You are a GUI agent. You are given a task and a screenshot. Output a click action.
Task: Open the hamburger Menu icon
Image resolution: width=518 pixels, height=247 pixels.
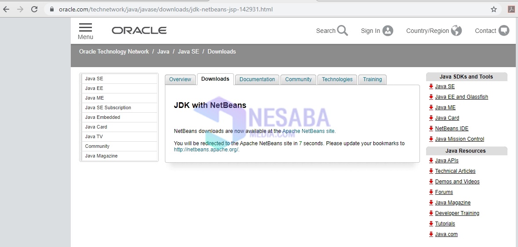pyautogui.click(x=86, y=27)
